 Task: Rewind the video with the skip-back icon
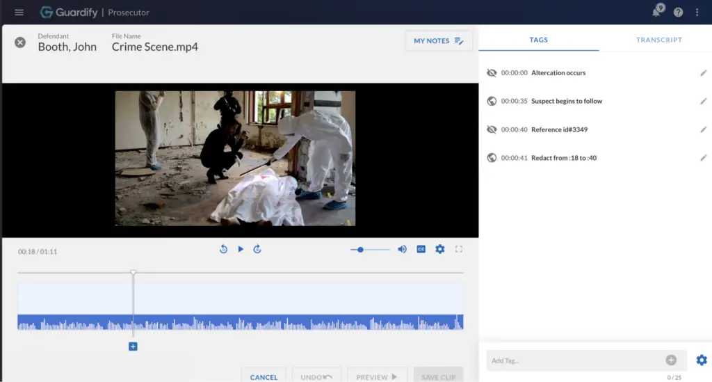tap(223, 249)
